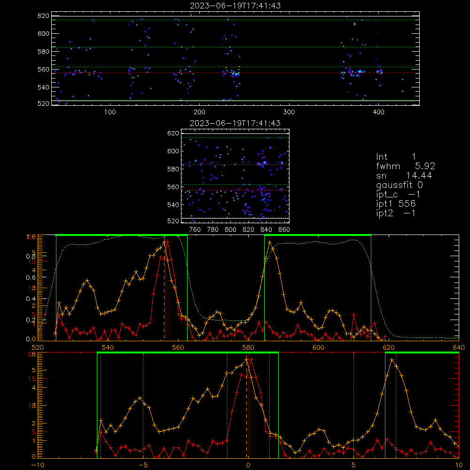
Task: Click the 860 tick label under the square plot
Action: pos(284,230)
